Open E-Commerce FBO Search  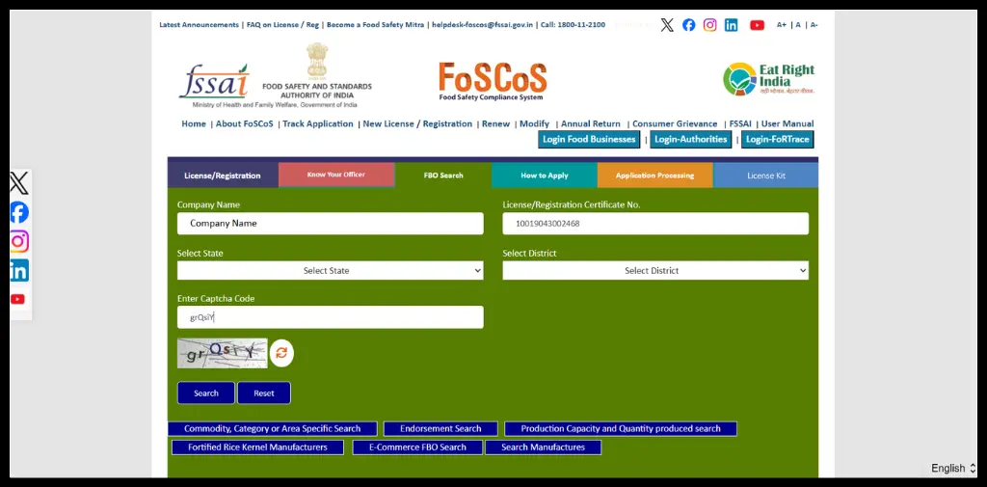[417, 447]
